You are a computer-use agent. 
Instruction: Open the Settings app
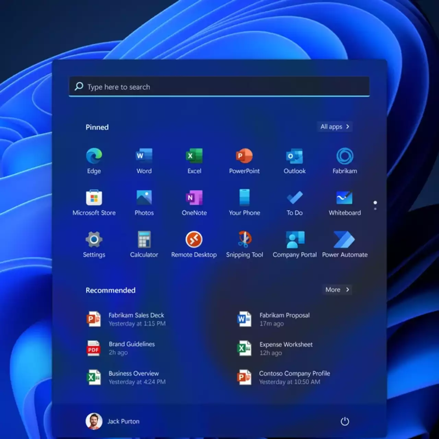(94, 245)
